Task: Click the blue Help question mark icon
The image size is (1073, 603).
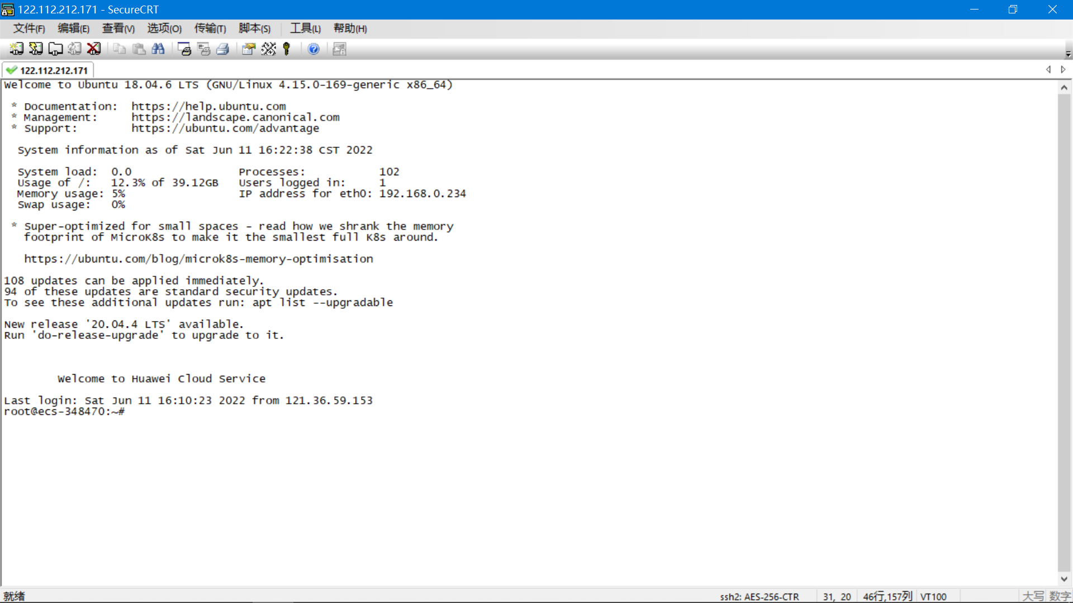Action: [314, 49]
